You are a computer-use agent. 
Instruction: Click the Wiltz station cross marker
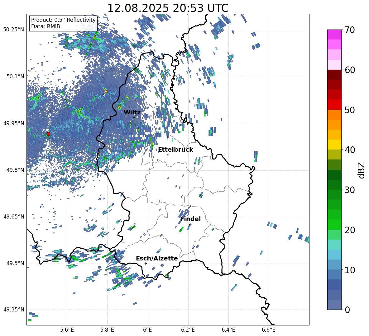click(134, 117)
